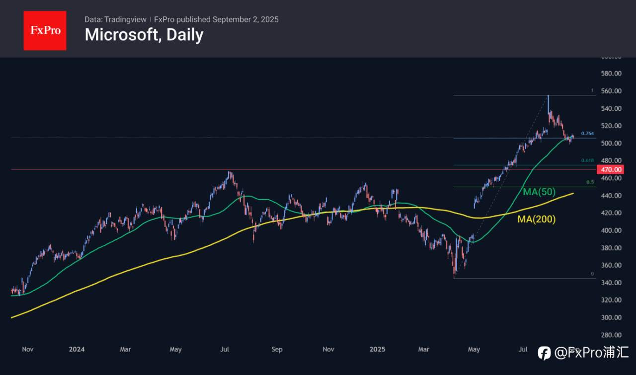636x375 pixels.
Task: Select 300.00 on the price axis
Action: 611,317
